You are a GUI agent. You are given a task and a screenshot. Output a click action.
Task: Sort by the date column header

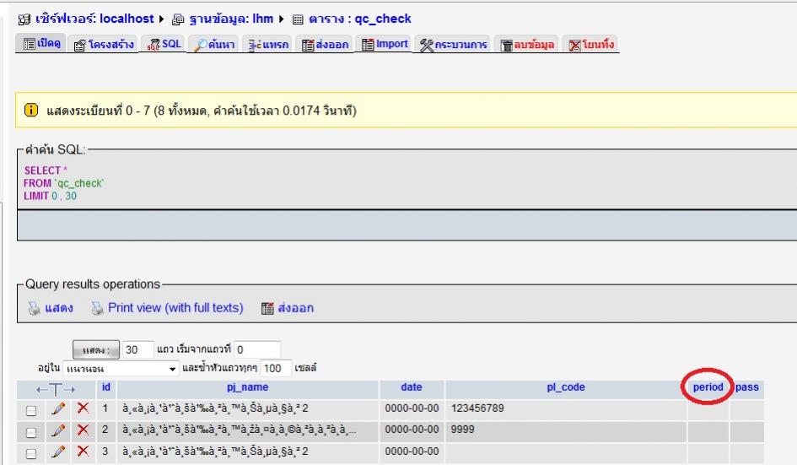(412, 387)
